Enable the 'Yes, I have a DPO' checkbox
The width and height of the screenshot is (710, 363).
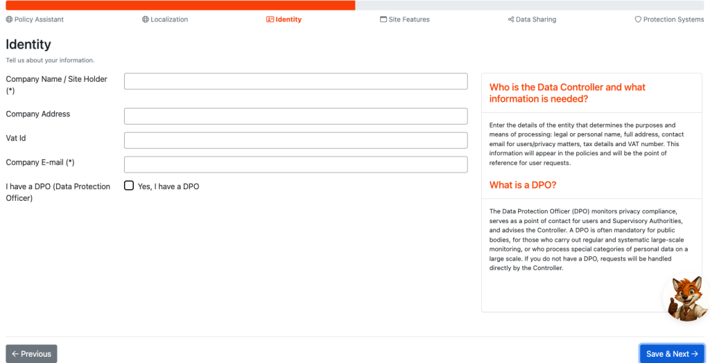point(129,186)
